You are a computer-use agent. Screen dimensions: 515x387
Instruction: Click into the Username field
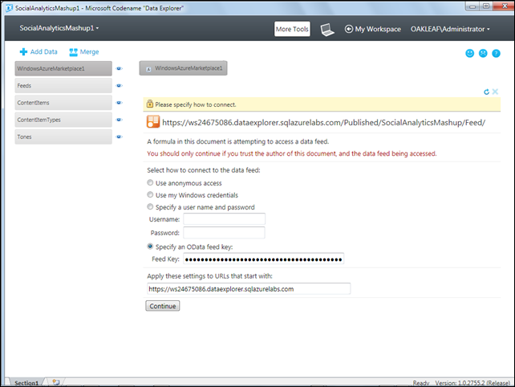pos(224,219)
